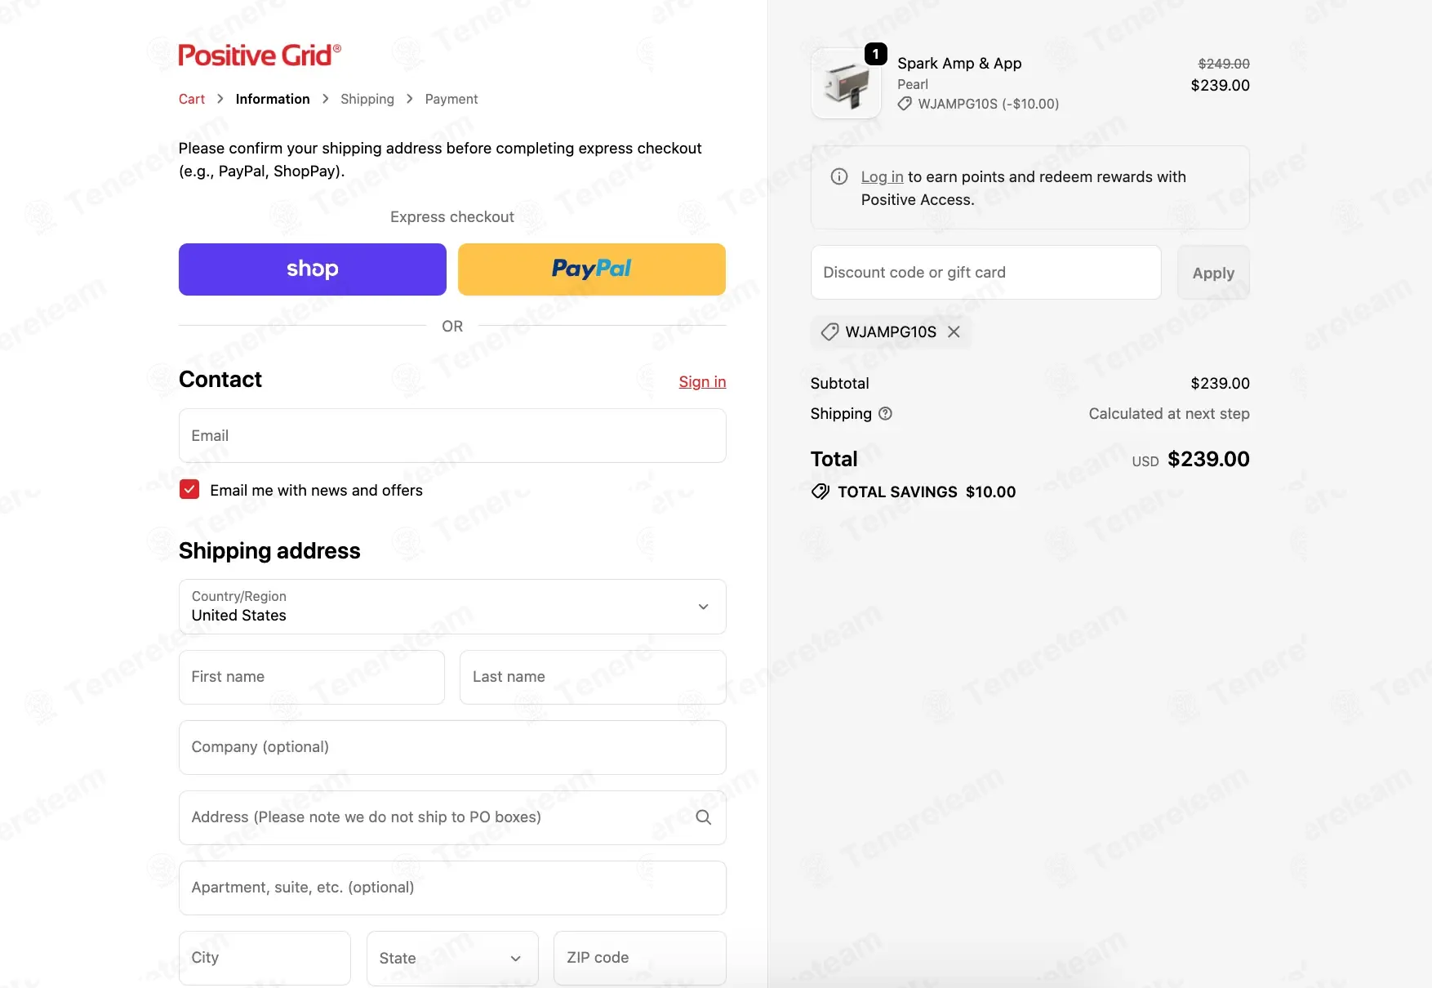Remove the WJAMPG10S discount code
1432x988 pixels.
[954, 332]
